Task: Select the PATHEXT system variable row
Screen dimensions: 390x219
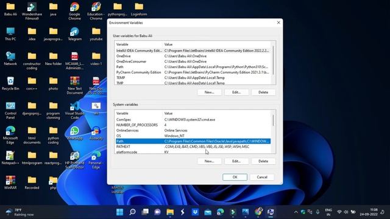Action: 193,147
